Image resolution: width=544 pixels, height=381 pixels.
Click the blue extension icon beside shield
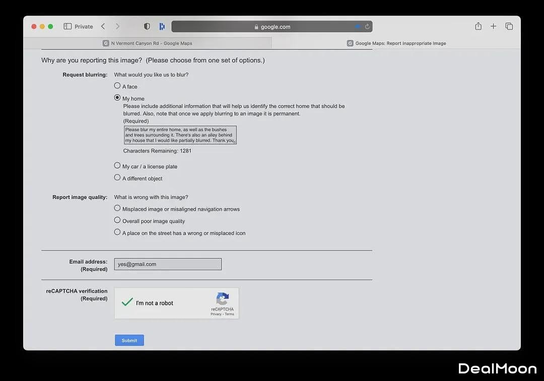tap(162, 26)
